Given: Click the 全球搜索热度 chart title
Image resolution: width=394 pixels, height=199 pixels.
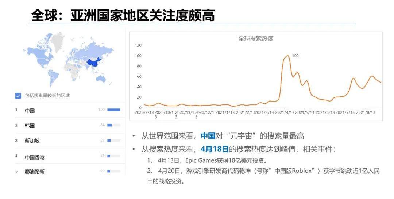Looking at the screenshot, I should [x=256, y=39].
